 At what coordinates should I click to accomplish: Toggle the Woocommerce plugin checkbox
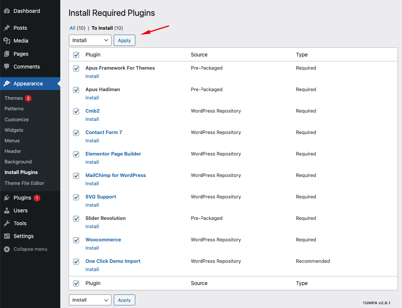click(x=76, y=240)
